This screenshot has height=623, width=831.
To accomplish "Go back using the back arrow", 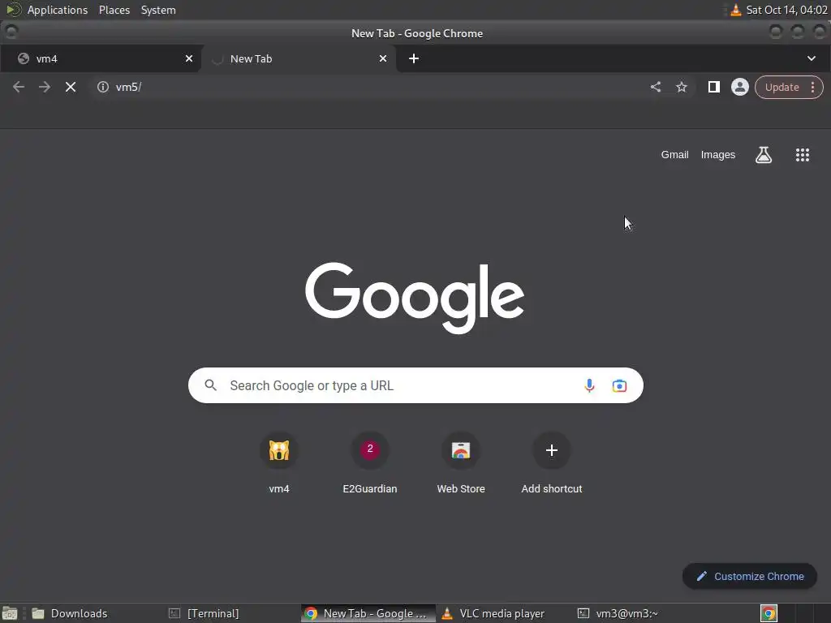I will (x=19, y=87).
